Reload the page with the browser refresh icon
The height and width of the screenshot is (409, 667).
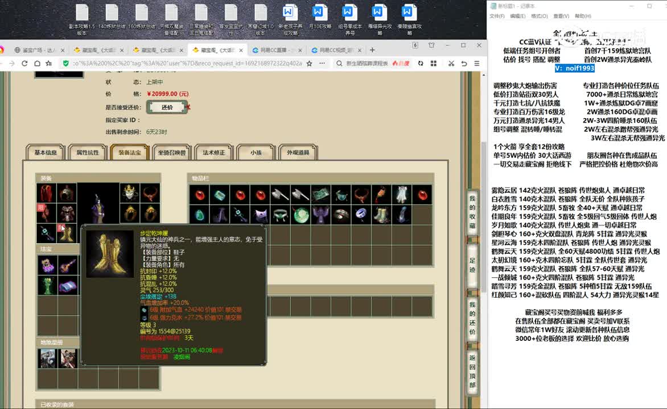point(24,63)
